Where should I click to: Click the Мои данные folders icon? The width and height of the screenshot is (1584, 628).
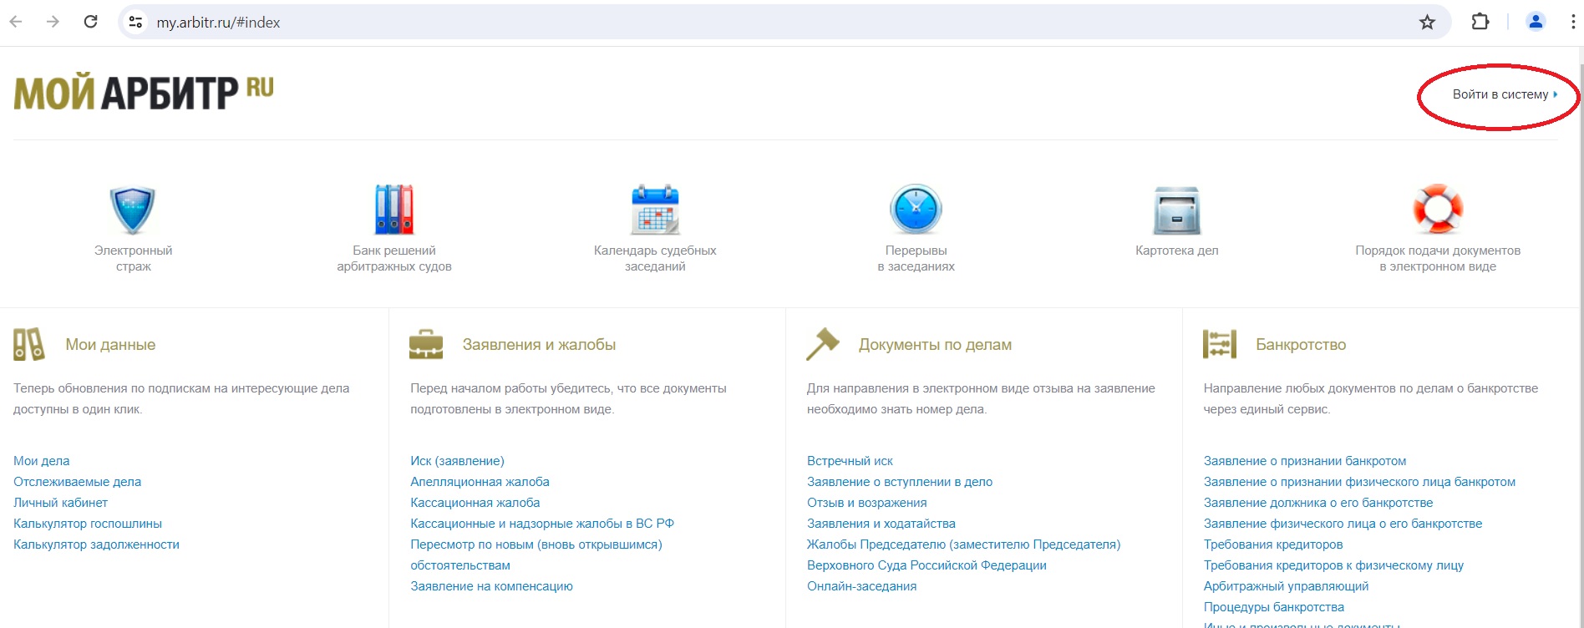tap(29, 344)
